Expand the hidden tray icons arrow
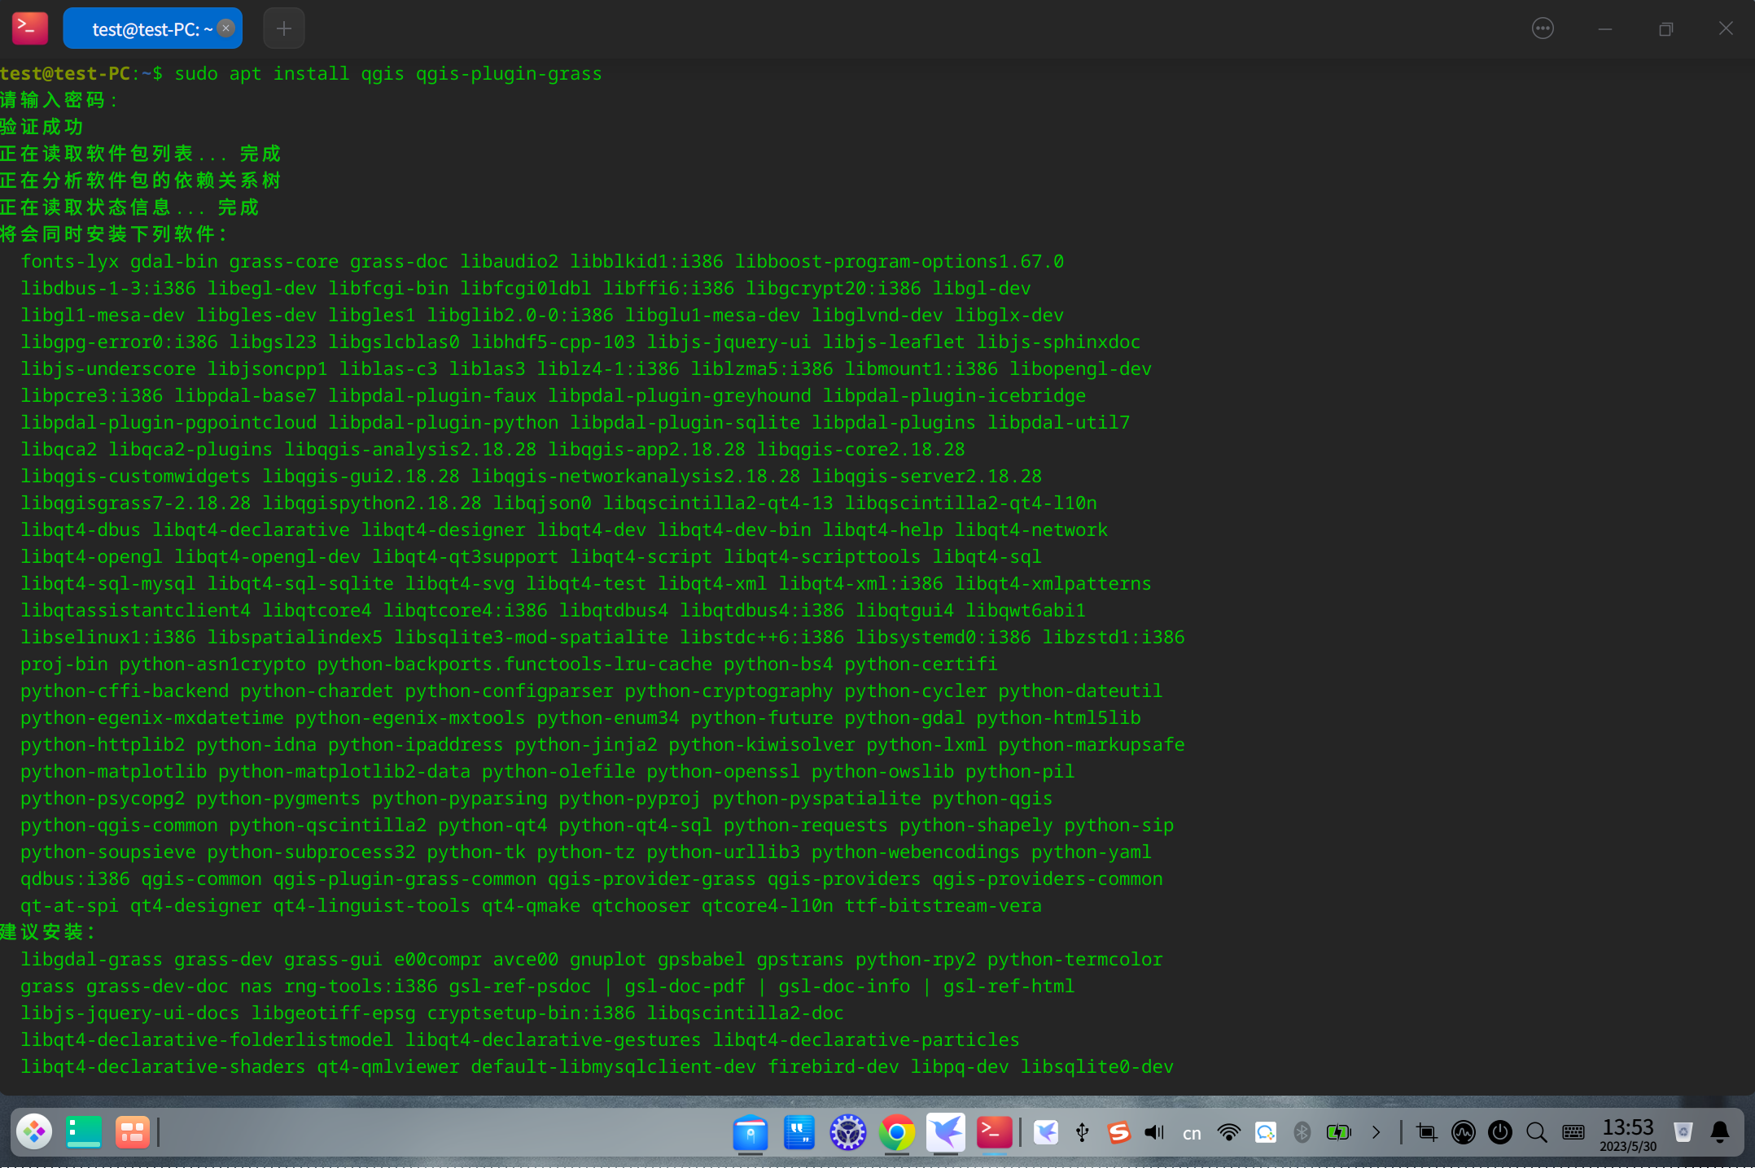This screenshot has width=1755, height=1168. click(x=1376, y=1132)
